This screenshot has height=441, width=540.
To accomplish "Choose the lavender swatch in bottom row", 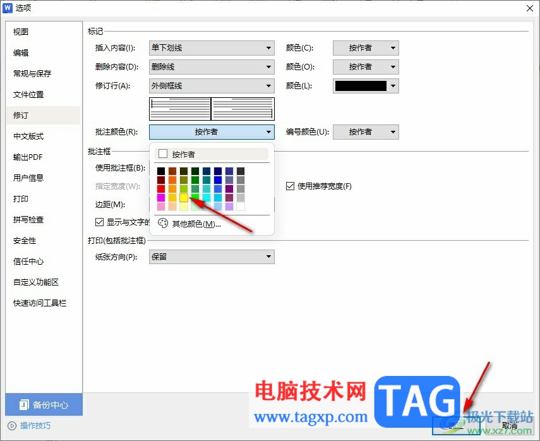I will [229, 207].
